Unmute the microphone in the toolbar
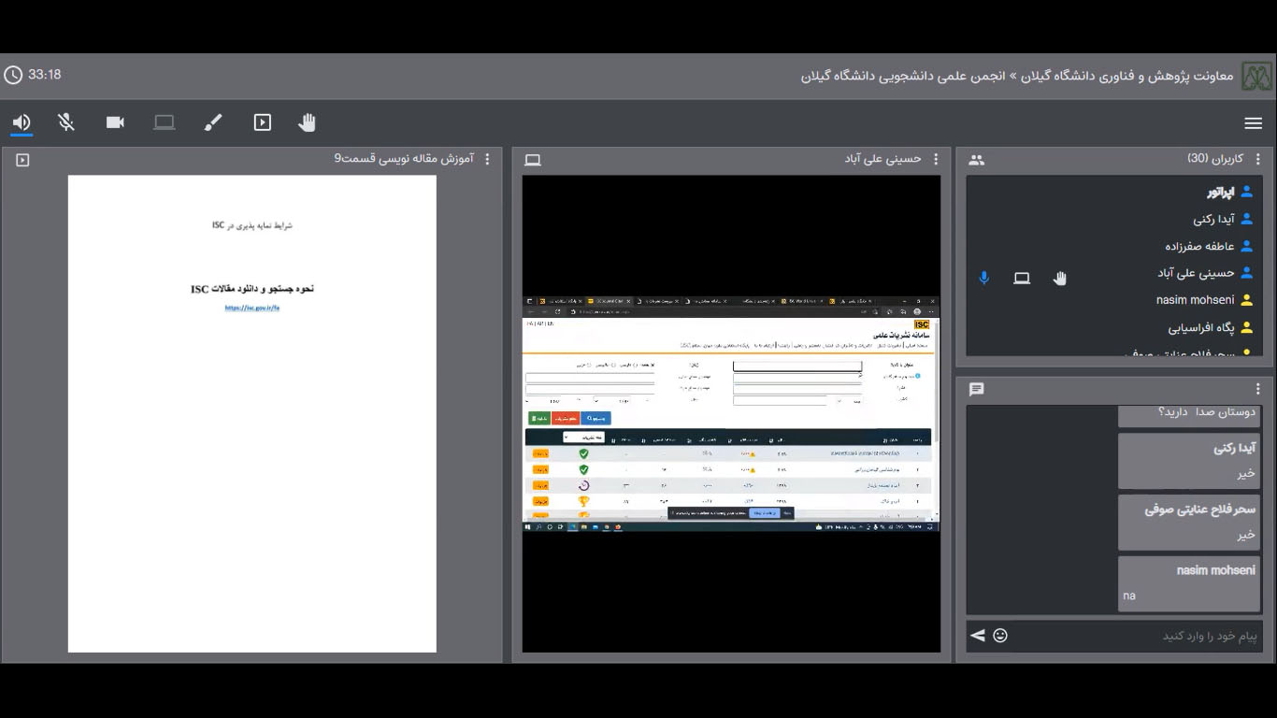1277x718 pixels. click(x=66, y=122)
